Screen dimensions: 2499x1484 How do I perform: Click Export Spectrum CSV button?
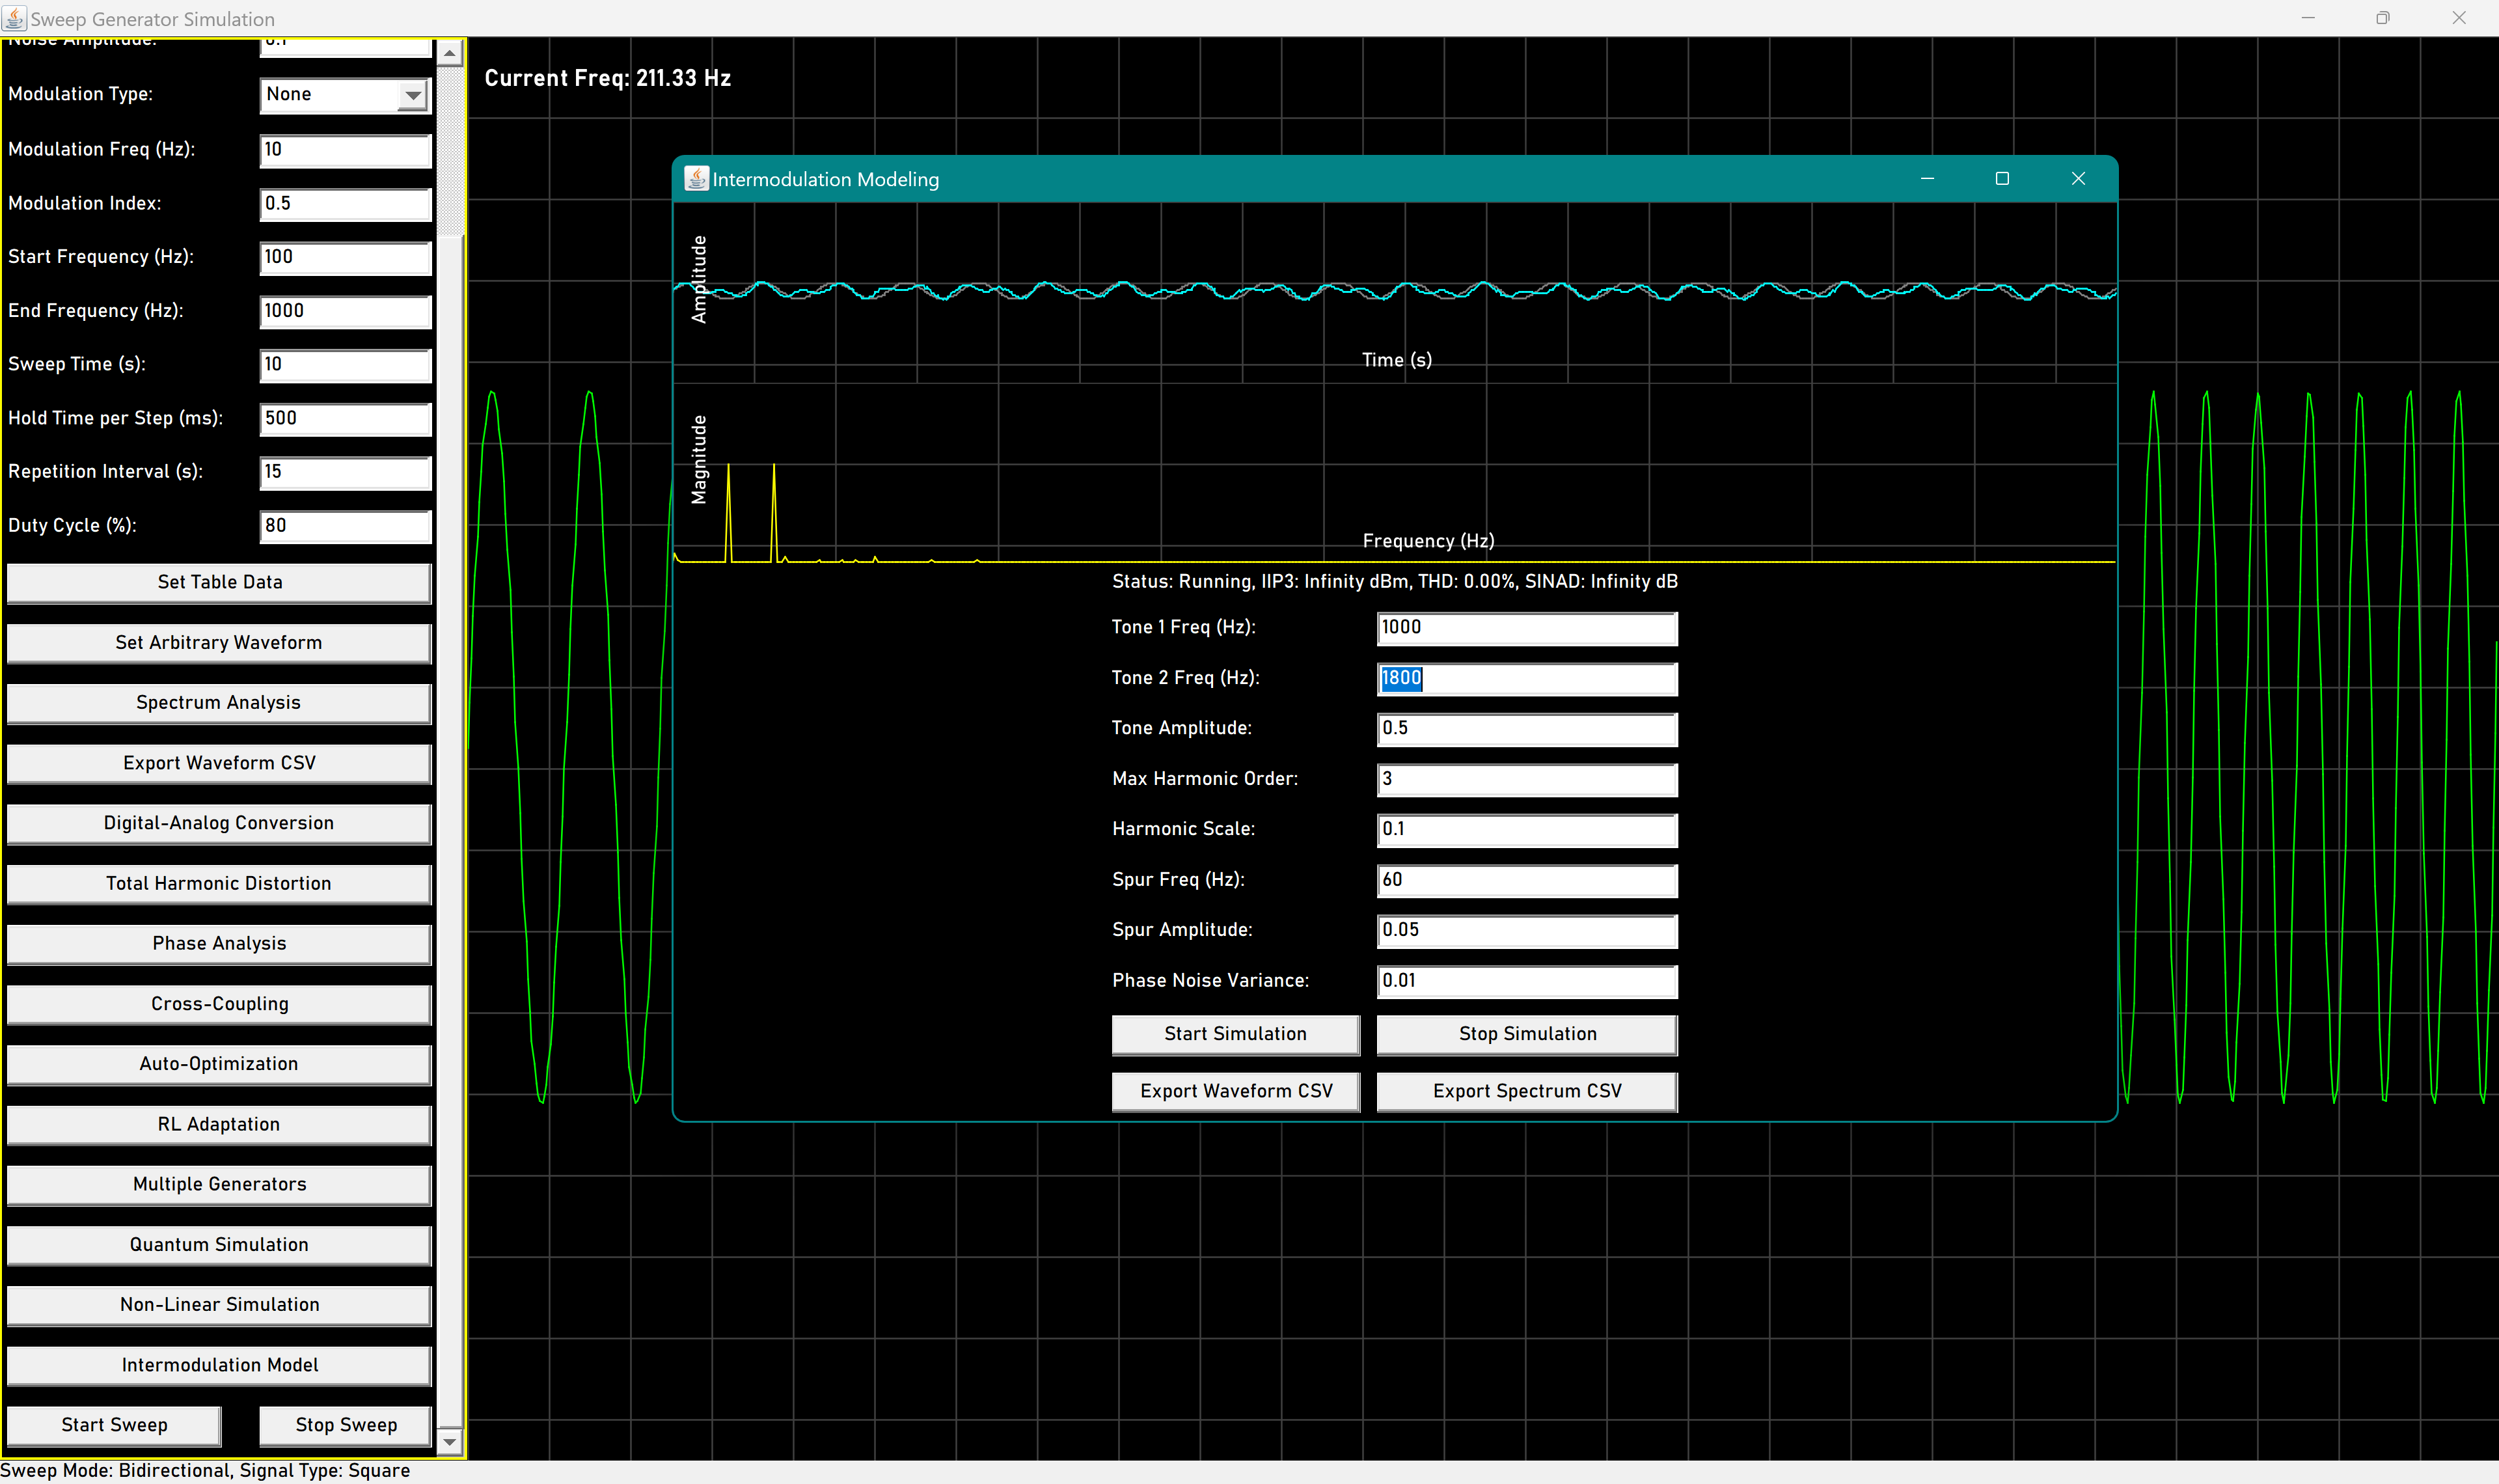tap(1525, 1091)
